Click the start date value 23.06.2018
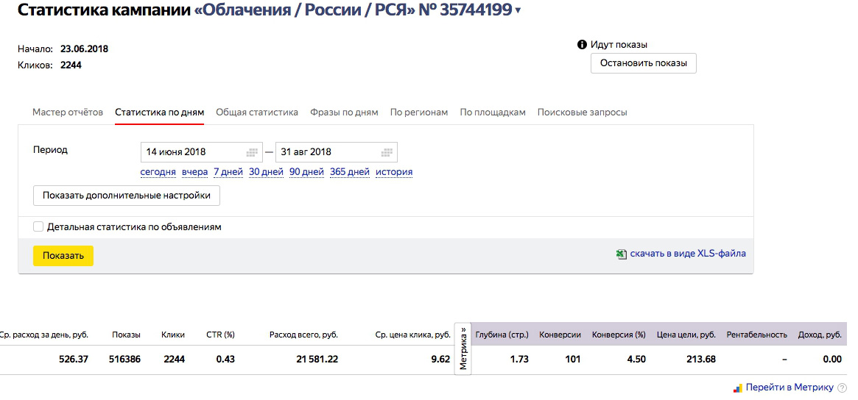The height and width of the screenshot is (400, 858). (84, 49)
